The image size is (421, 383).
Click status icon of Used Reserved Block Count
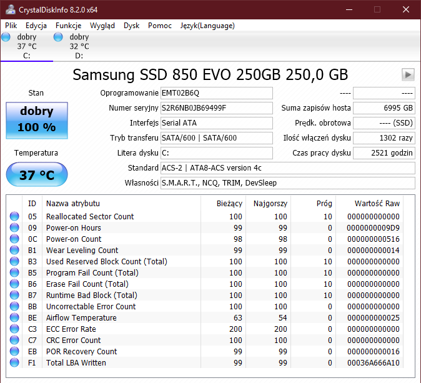coord(14,261)
